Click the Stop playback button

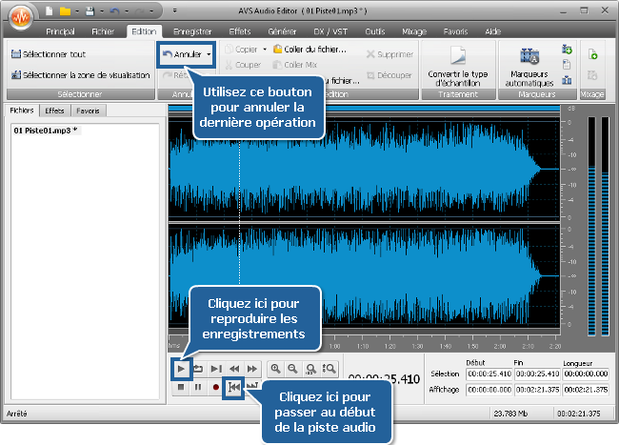(180, 387)
